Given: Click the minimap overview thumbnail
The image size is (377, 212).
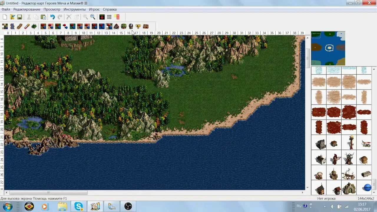Looking at the screenshot, I should tap(328, 48).
